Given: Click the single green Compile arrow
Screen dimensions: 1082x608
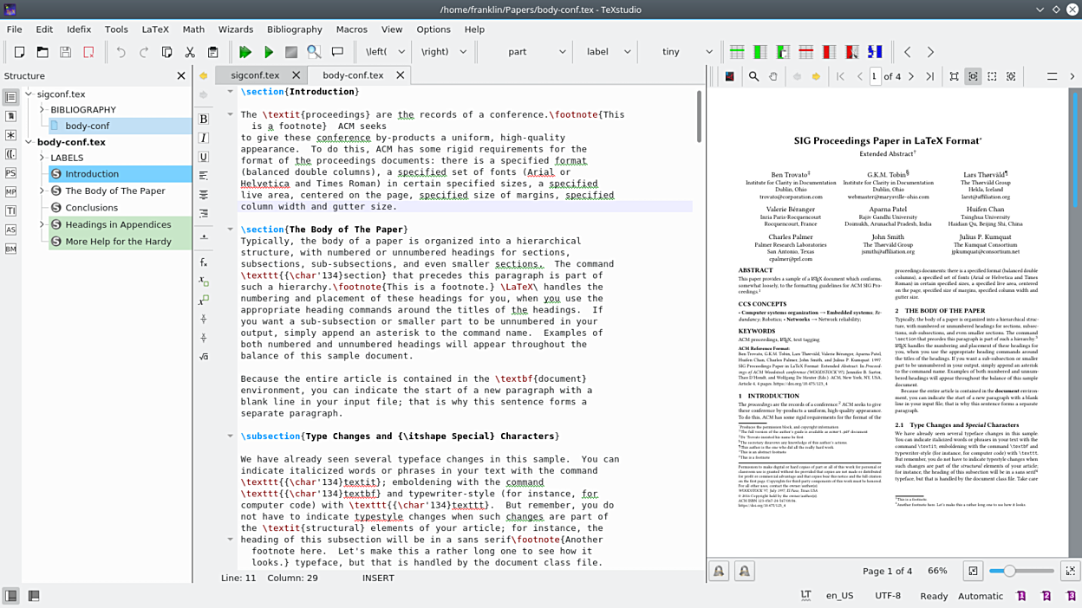Looking at the screenshot, I should pos(269,52).
